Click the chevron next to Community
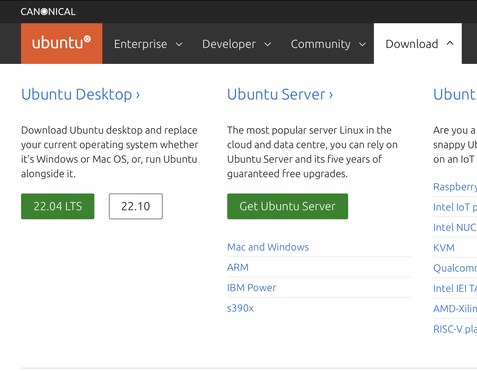Image resolution: width=477 pixels, height=371 pixels. [x=362, y=44]
